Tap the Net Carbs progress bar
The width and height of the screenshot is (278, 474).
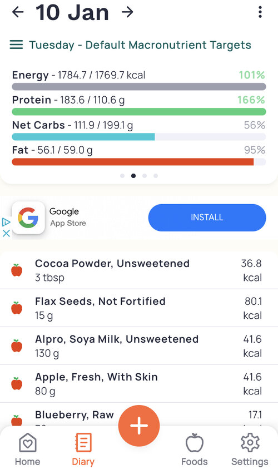coord(139,137)
